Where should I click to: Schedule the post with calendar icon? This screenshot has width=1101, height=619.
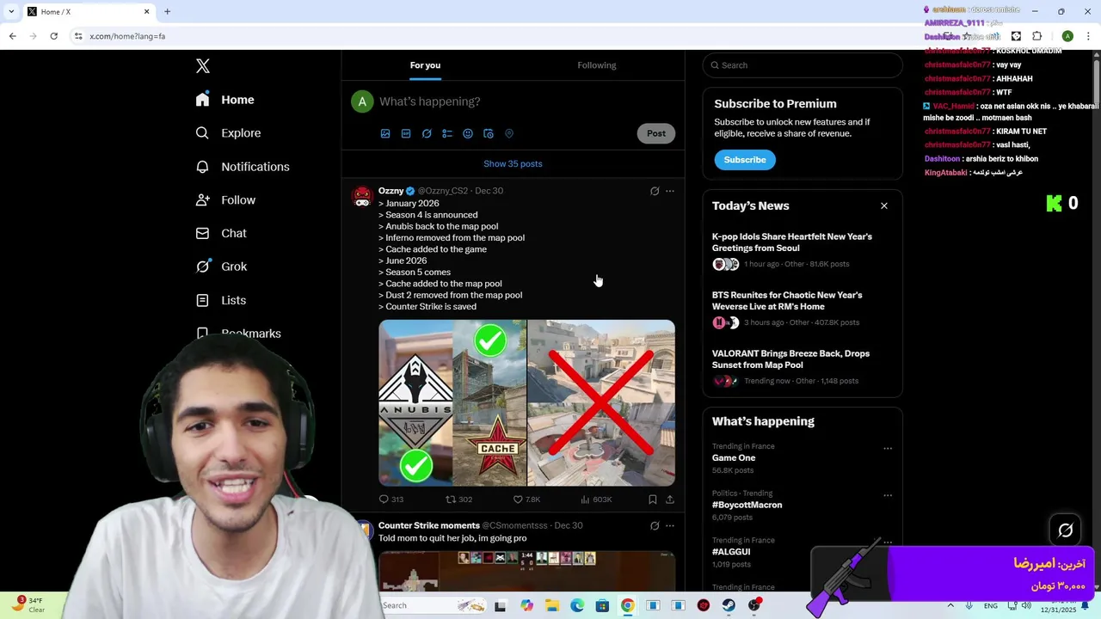click(x=489, y=133)
